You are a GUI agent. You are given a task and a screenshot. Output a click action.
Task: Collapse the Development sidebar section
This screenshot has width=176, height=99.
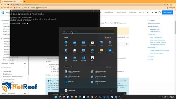coord(25,68)
